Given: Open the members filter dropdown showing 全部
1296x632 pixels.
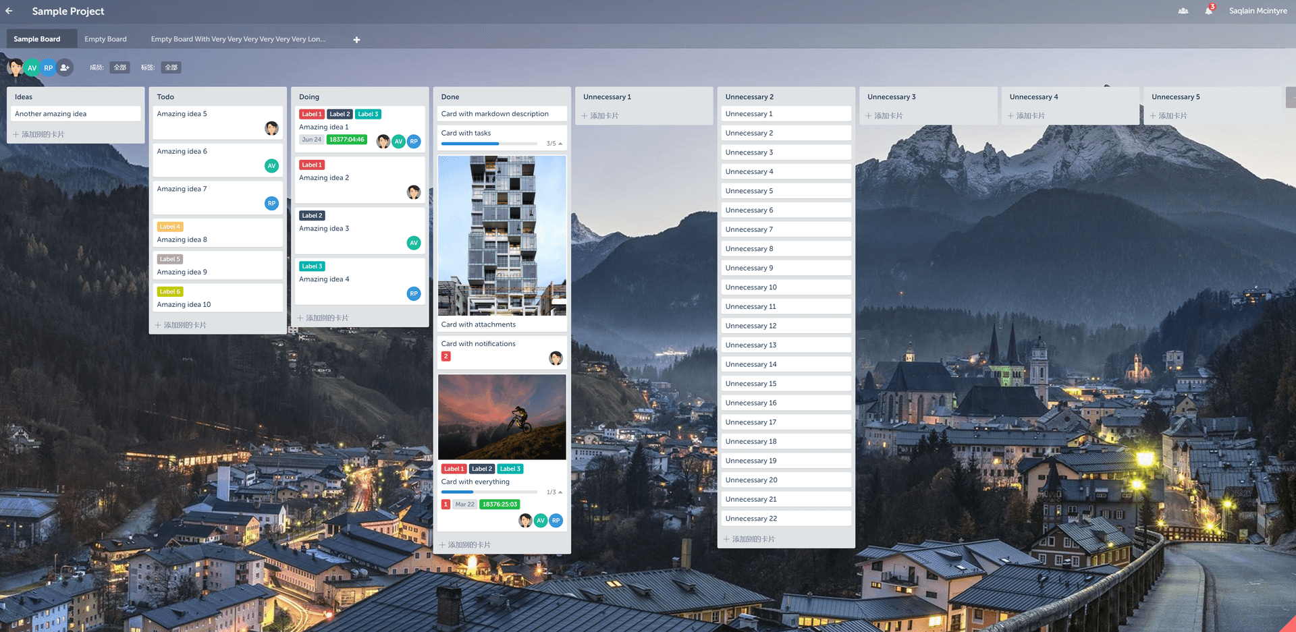Looking at the screenshot, I should coord(119,67).
